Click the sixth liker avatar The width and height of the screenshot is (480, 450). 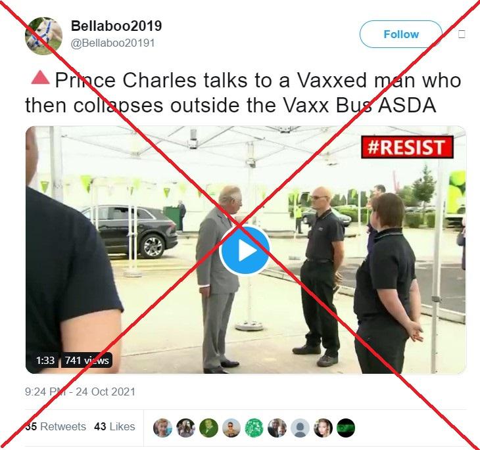tap(277, 428)
